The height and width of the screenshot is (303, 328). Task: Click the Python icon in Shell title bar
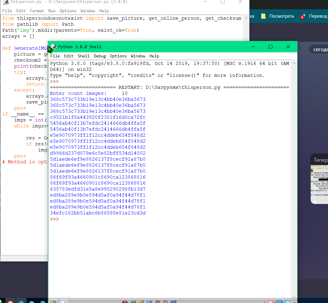click(x=54, y=47)
